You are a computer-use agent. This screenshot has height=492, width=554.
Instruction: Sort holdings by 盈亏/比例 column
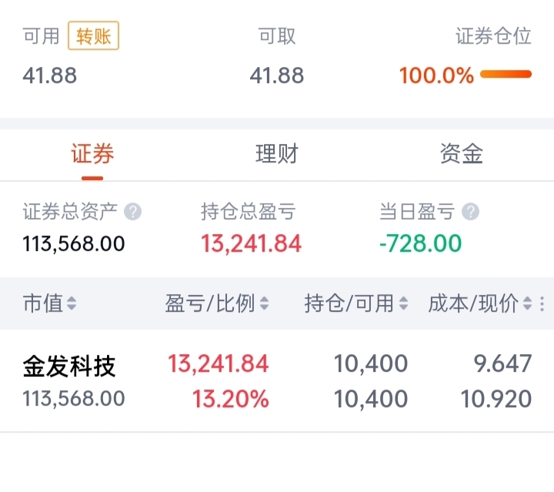click(217, 303)
